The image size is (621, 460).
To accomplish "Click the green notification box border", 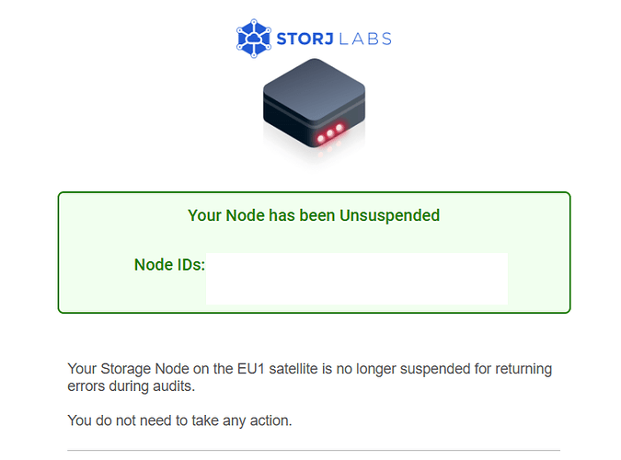I will point(314,193).
